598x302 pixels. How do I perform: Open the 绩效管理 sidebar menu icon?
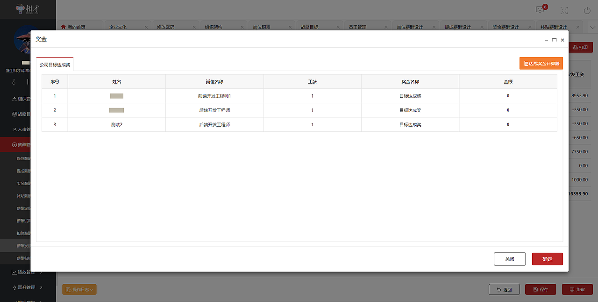14,272
